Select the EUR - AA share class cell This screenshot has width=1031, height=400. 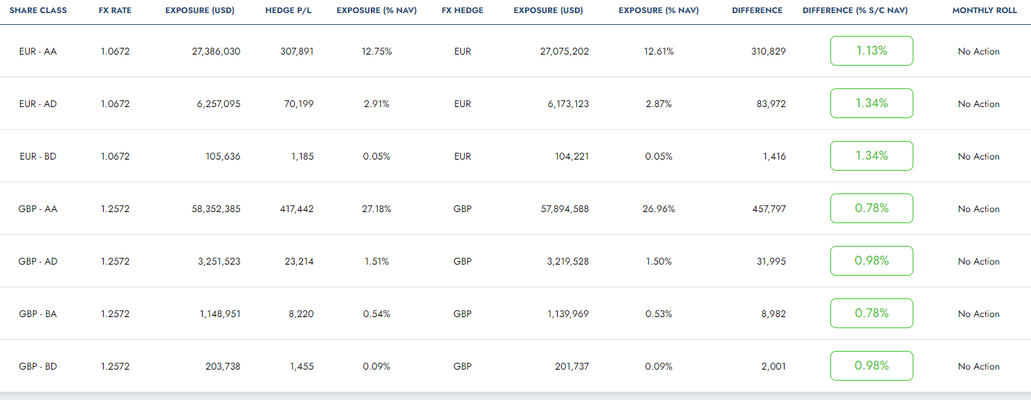[38, 51]
